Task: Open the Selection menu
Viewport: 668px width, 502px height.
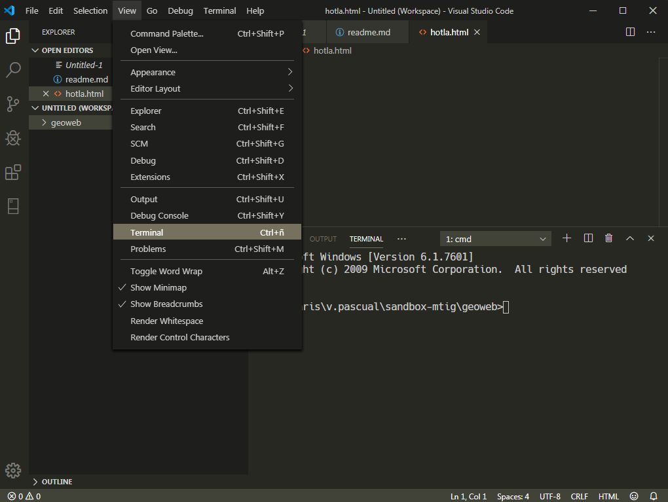Action: (90, 10)
